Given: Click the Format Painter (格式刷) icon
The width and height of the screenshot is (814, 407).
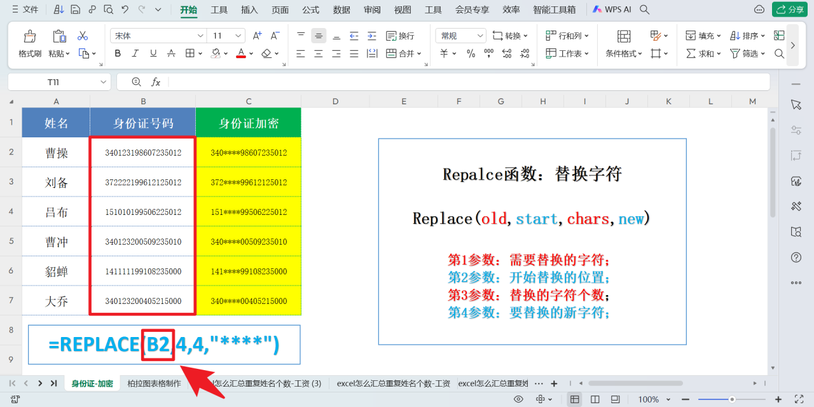Looking at the screenshot, I should pos(30,36).
